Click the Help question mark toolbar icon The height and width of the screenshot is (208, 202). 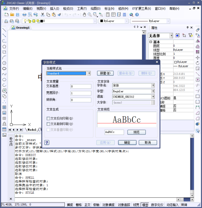click(137, 15)
